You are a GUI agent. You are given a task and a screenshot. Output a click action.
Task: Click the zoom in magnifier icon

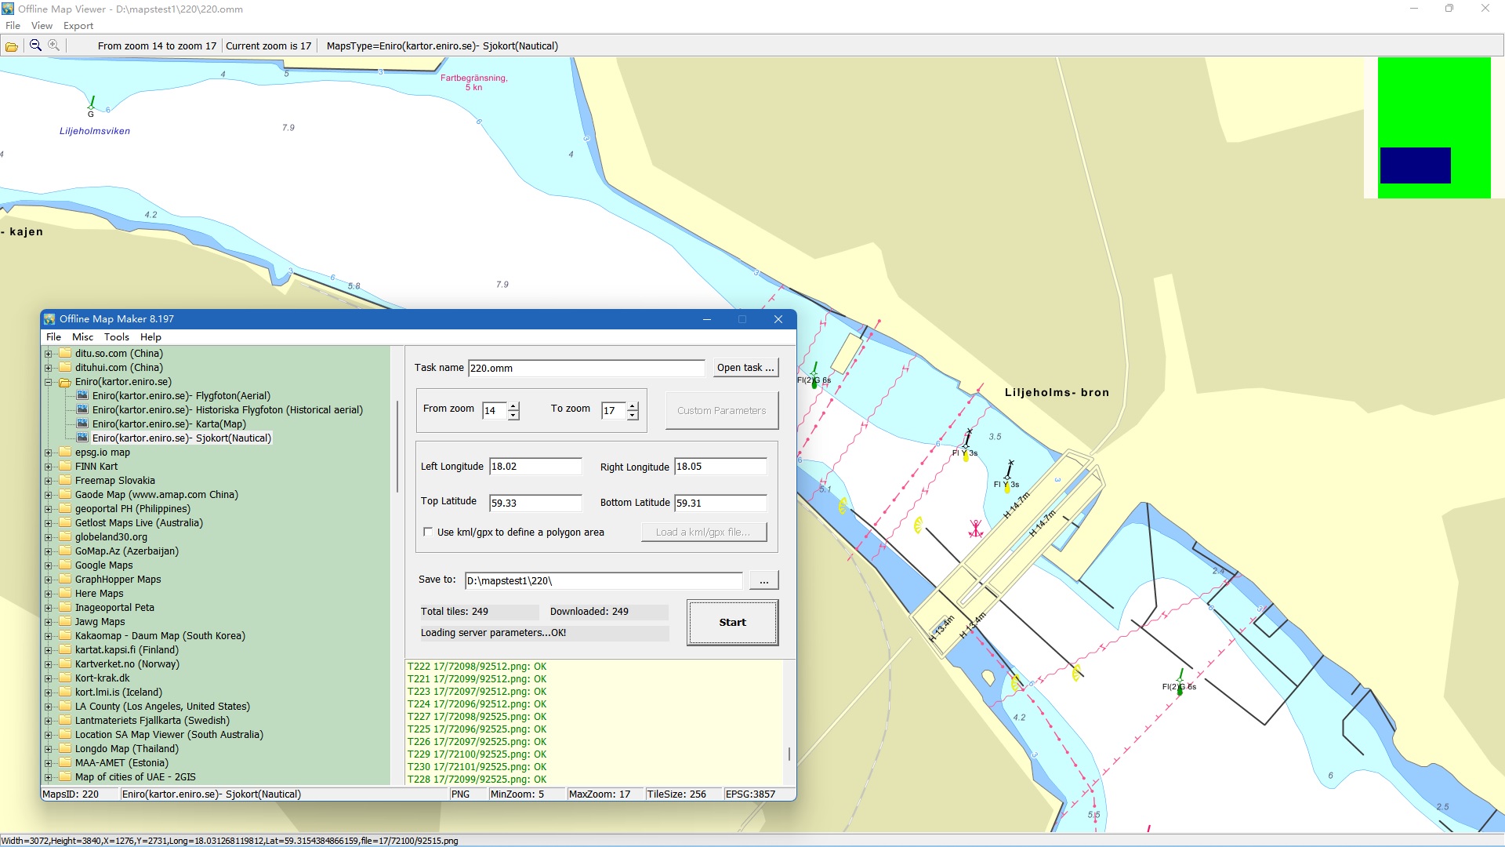point(53,45)
